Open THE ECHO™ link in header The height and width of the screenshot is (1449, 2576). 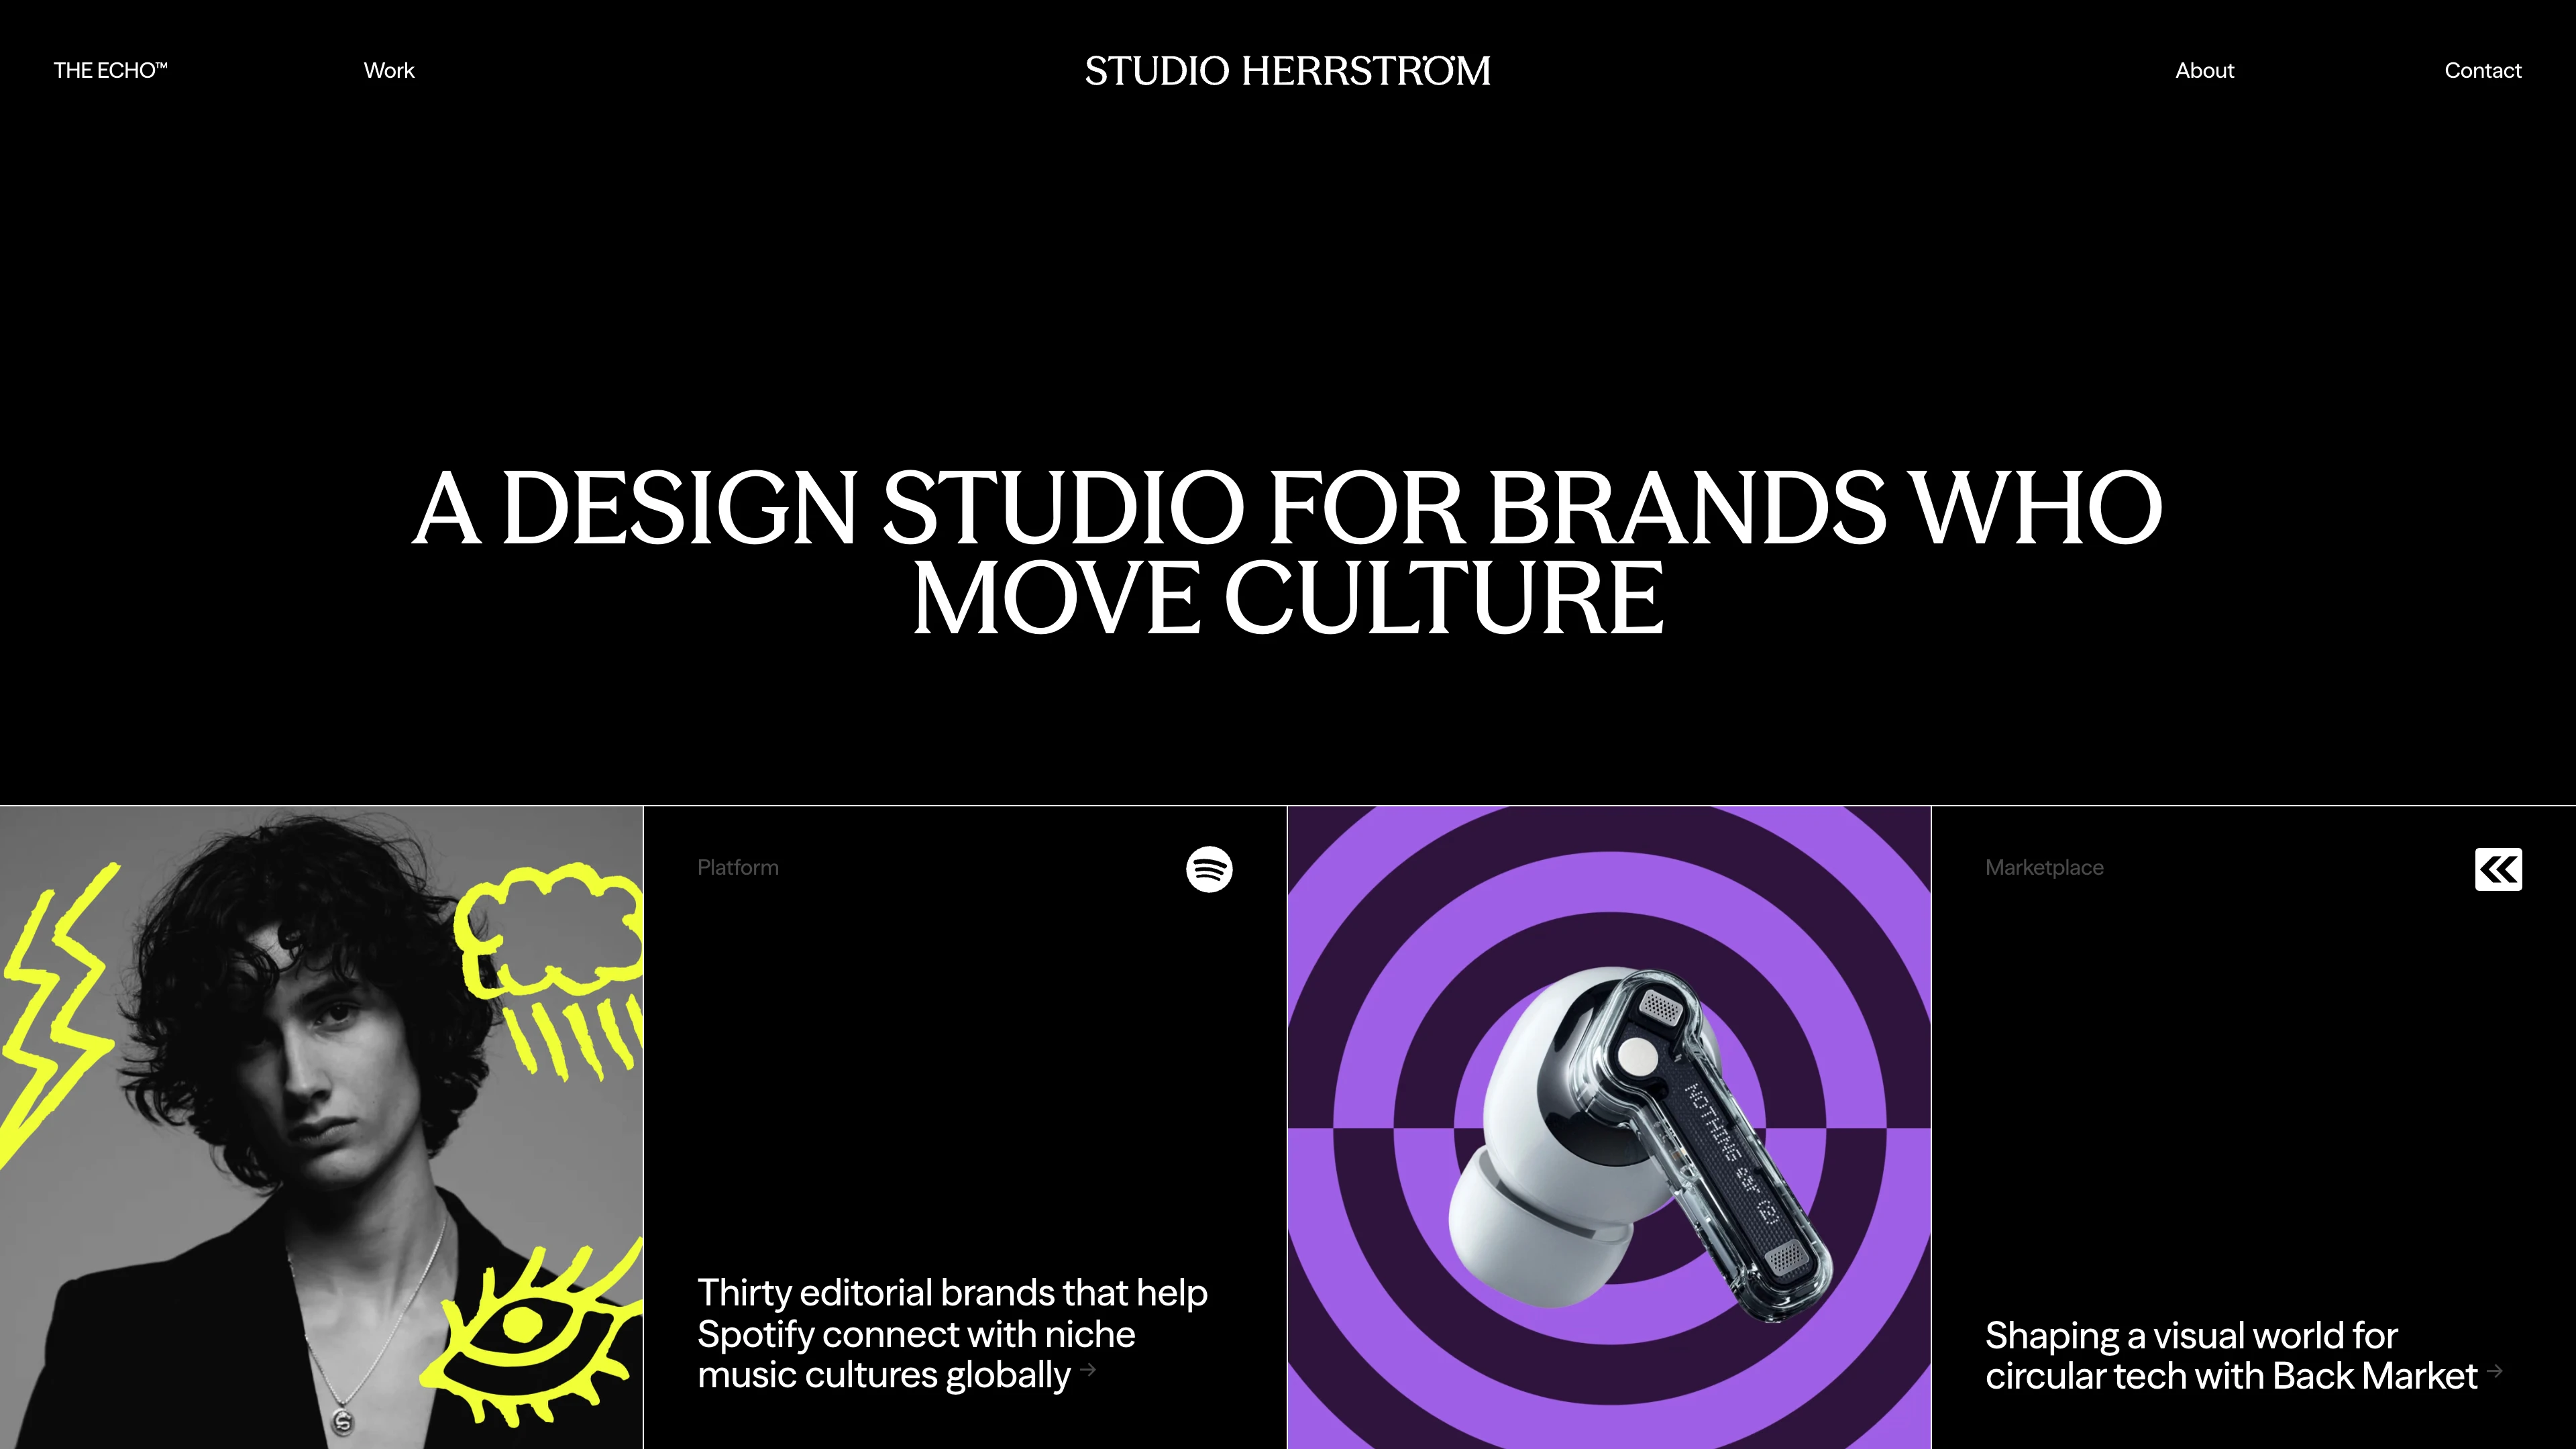pyautogui.click(x=110, y=70)
